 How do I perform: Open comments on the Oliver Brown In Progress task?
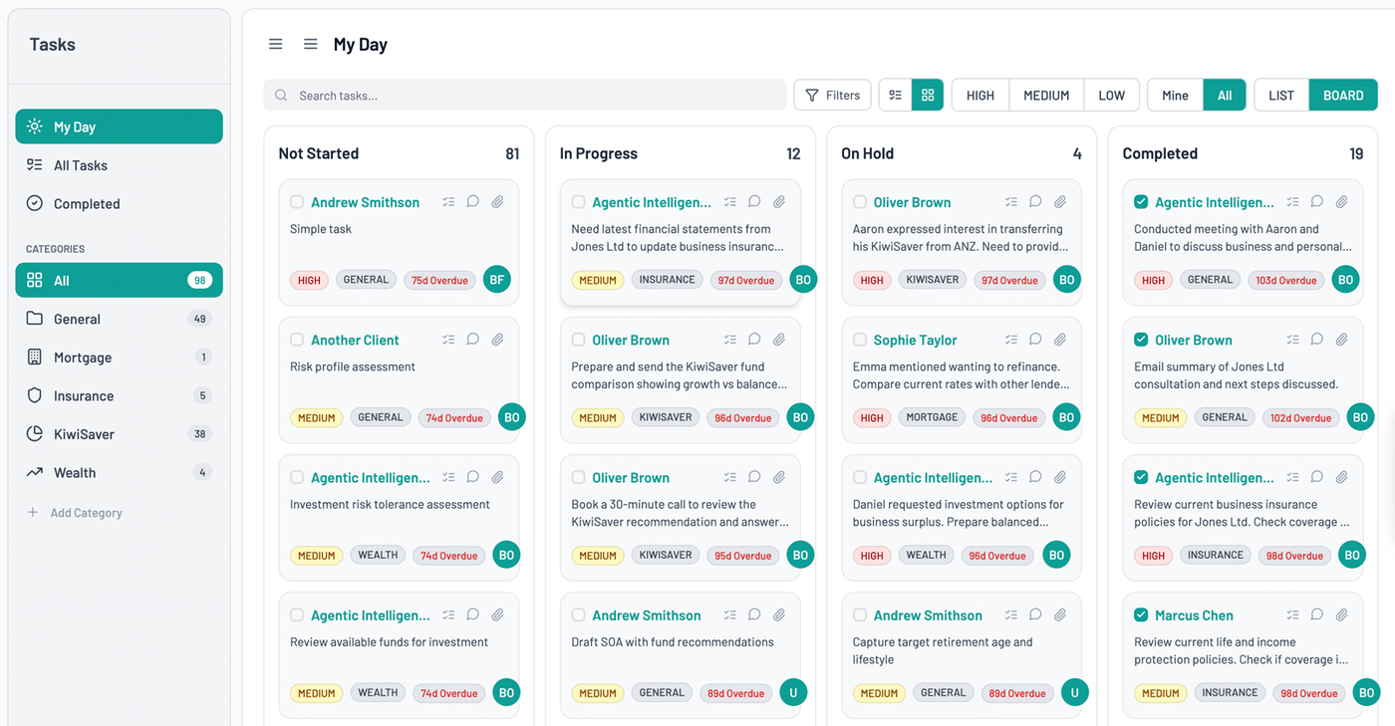point(754,339)
